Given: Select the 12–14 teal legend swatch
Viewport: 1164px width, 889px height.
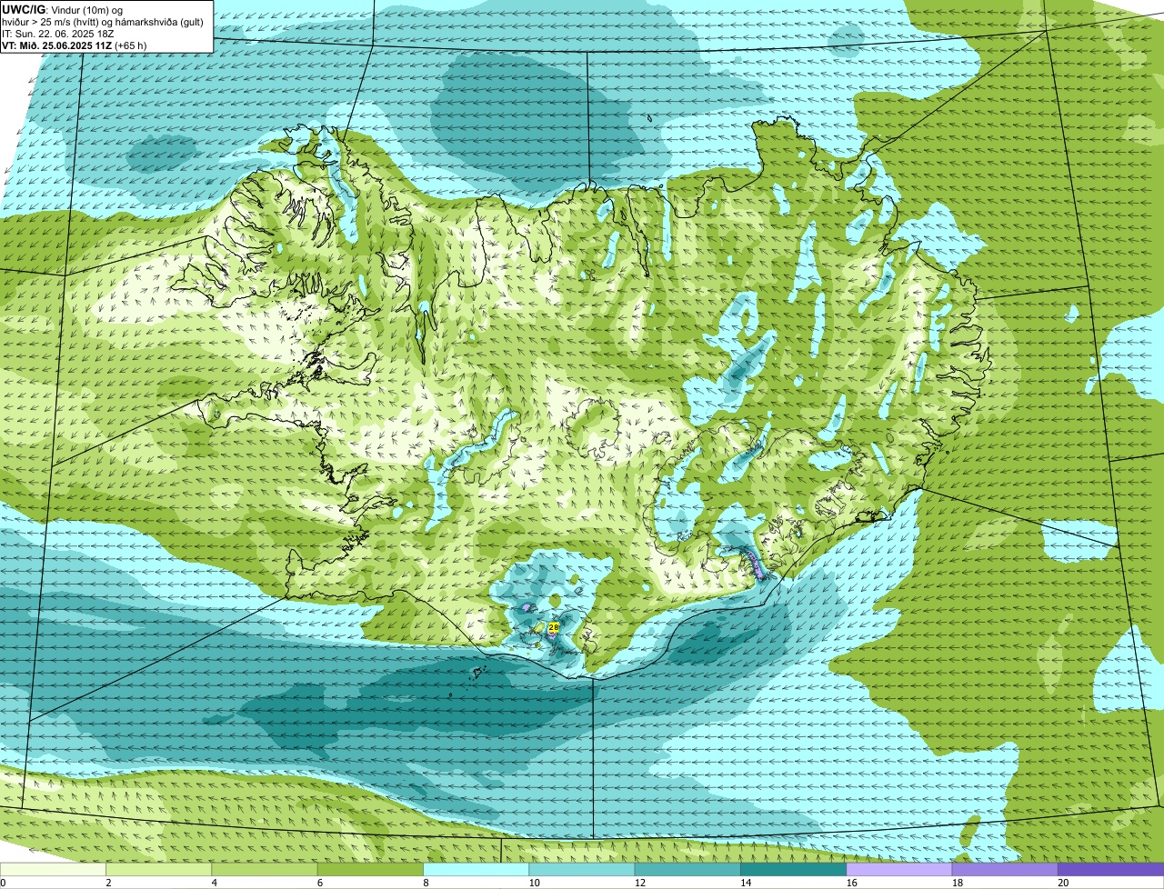Looking at the screenshot, I should click(687, 870).
